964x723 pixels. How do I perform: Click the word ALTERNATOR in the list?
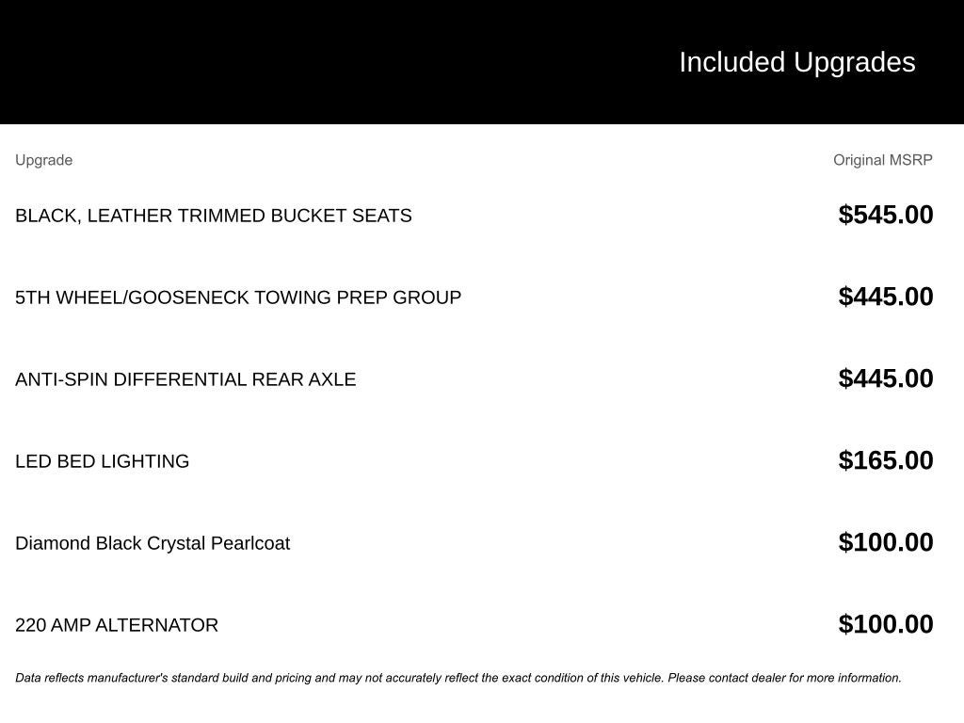(x=156, y=625)
